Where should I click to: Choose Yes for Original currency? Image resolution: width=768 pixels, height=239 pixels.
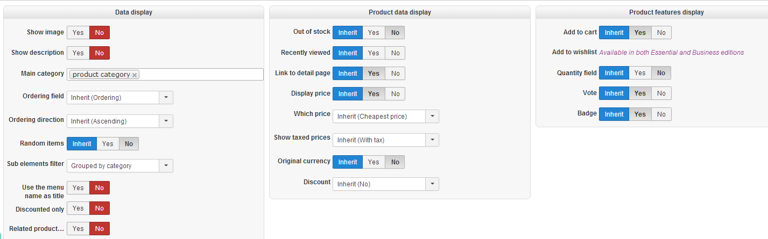click(374, 162)
